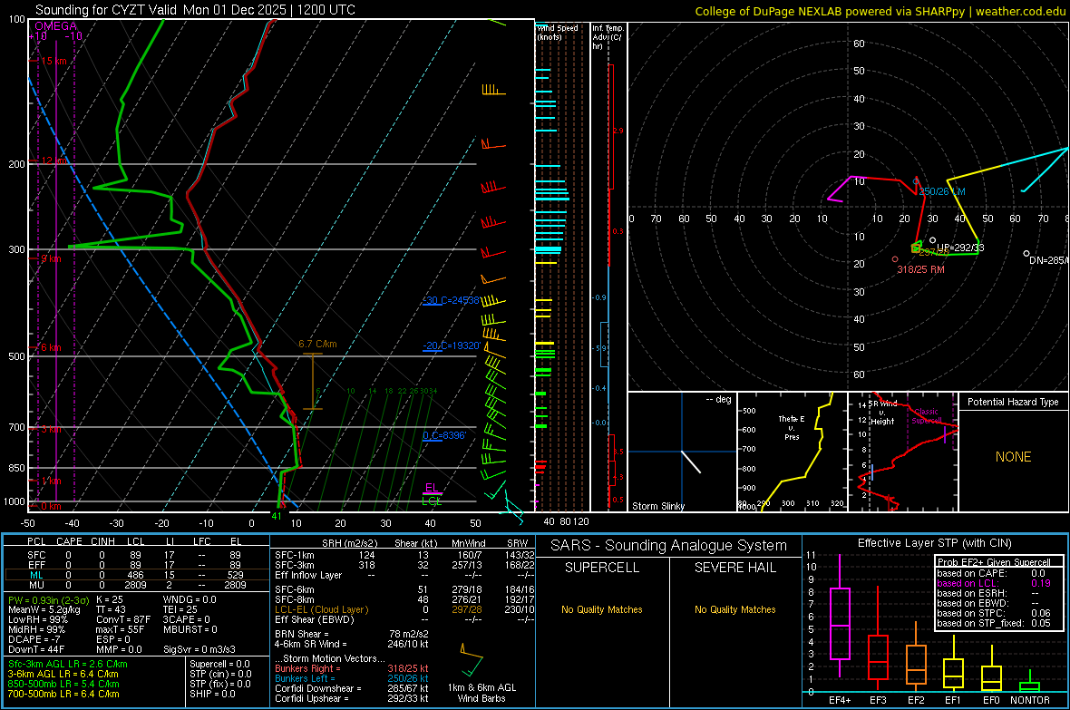Click the 'CAPE' column header
Screen dimensions: 1070x710
point(69,541)
